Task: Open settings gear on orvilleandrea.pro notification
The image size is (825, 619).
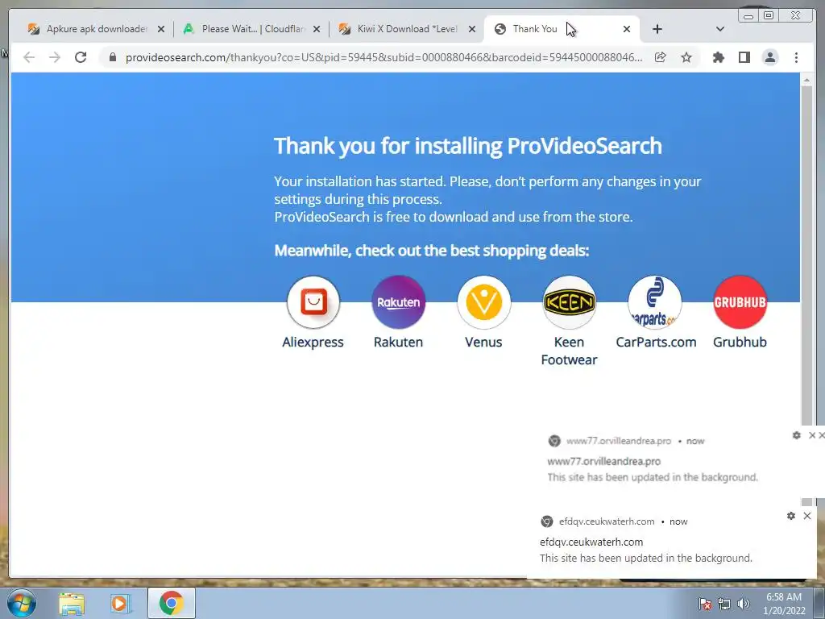Action: click(797, 435)
